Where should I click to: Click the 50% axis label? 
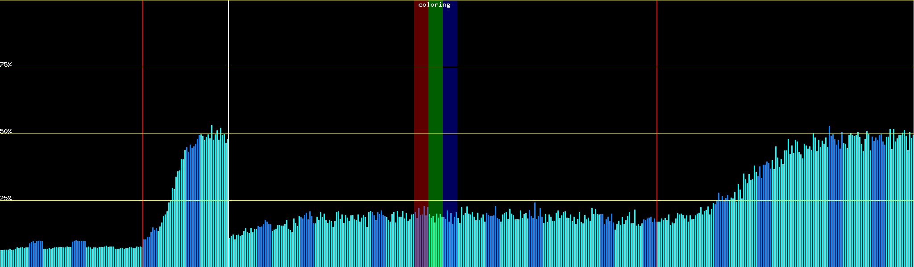click(x=6, y=131)
